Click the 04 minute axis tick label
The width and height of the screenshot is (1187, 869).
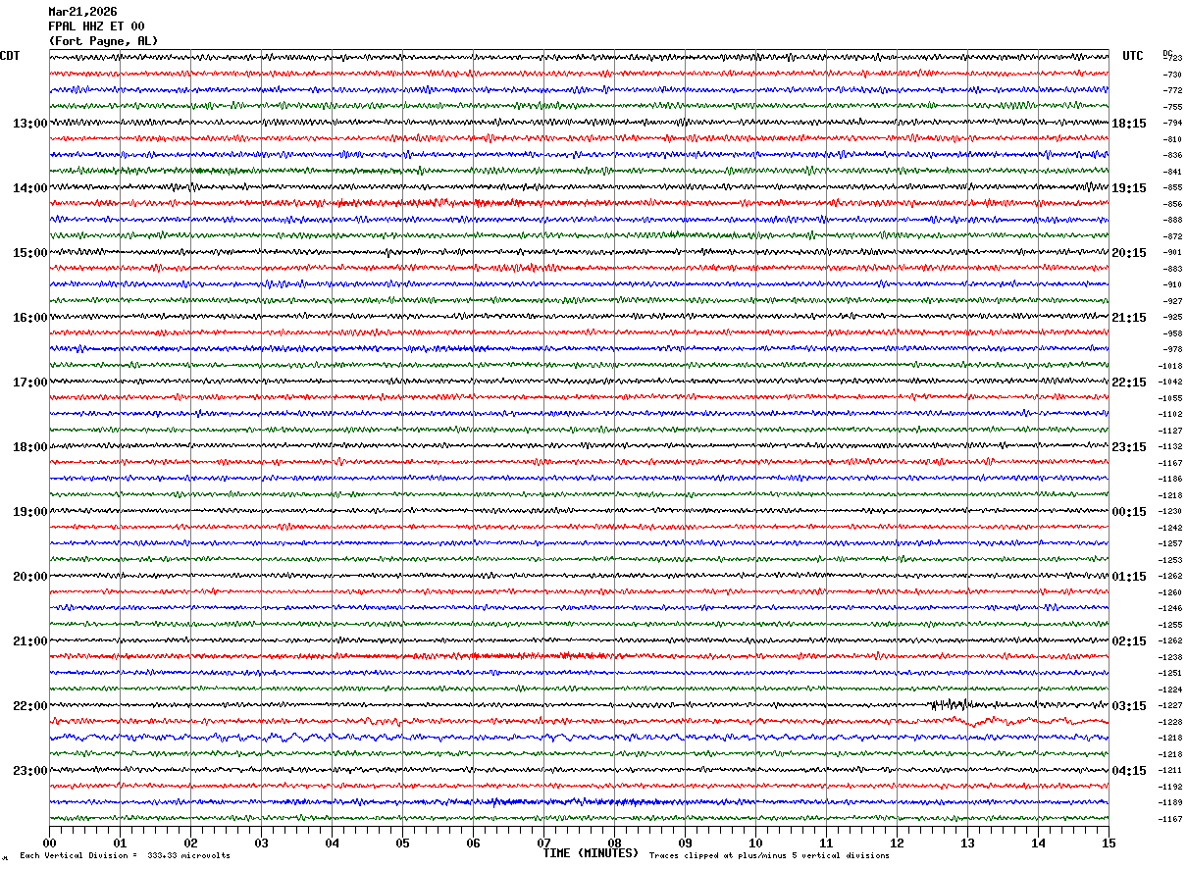click(332, 843)
